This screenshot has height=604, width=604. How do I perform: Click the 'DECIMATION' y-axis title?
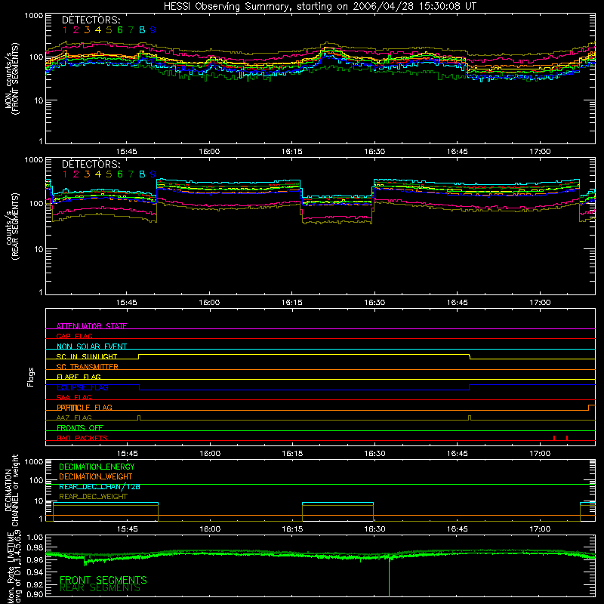(x=8, y=490)
